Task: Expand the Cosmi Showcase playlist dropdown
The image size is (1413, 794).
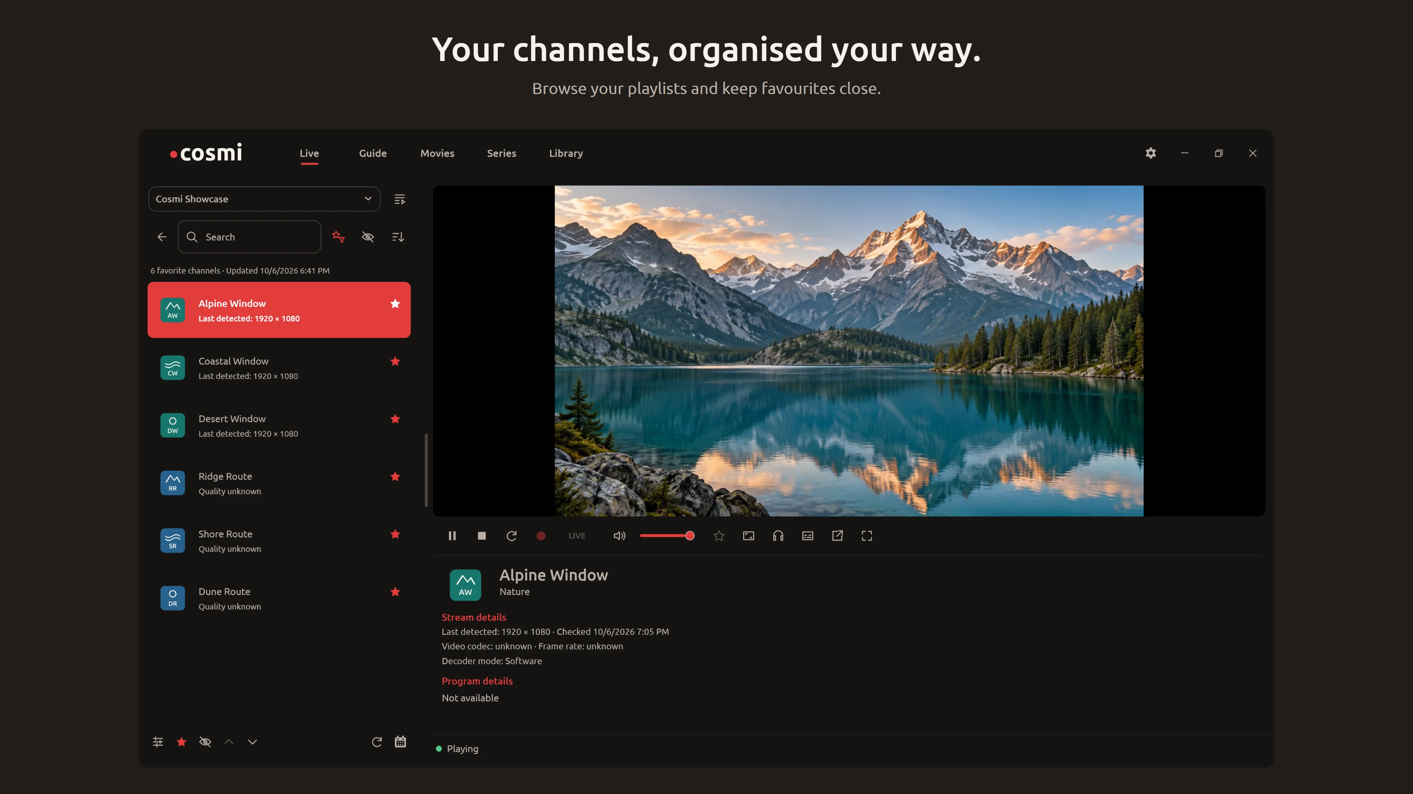Action: pyautogui.click(x=265, y=199)
